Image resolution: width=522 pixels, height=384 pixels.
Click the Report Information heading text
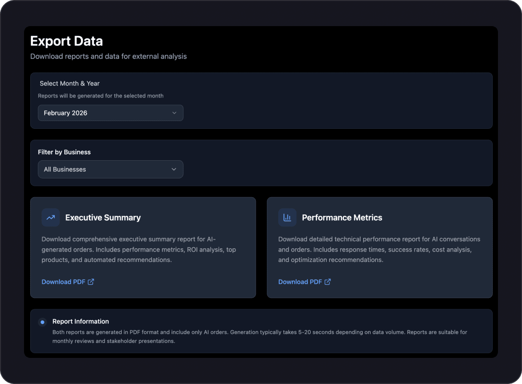[x=80, y=321]
